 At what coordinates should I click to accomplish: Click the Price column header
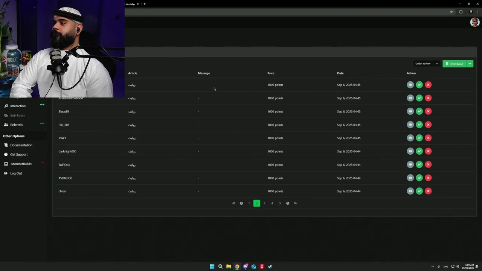[271, 73]
